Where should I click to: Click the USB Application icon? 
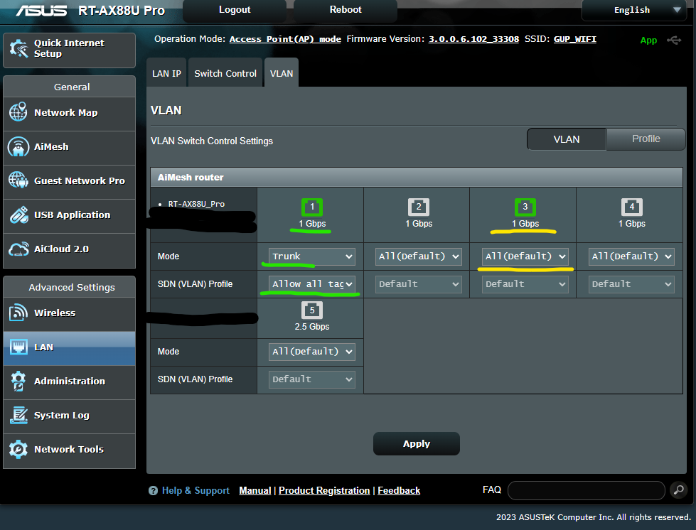tap(19, 215)
